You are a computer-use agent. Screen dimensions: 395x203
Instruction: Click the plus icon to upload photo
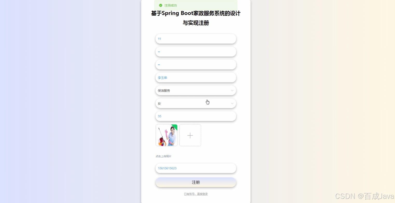(x=190, y=135)
